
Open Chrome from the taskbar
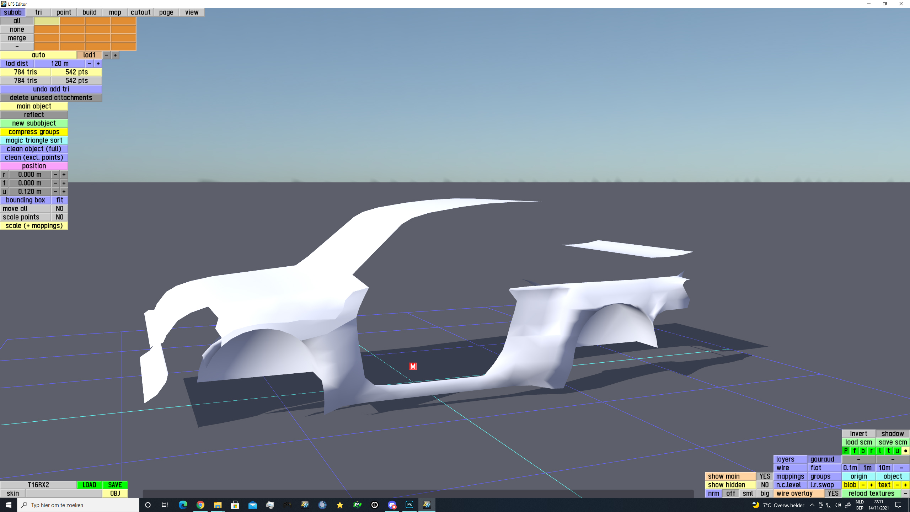(200, 505)
